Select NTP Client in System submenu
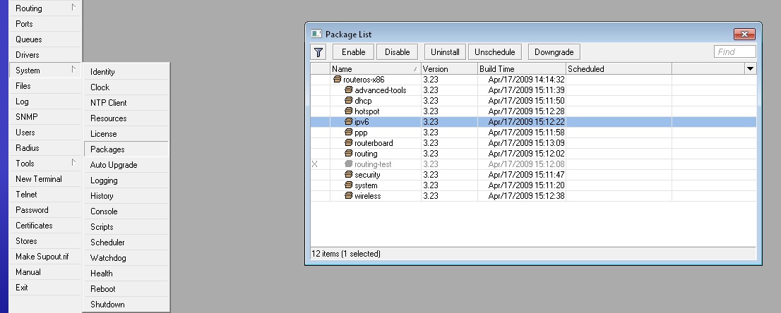Viewport: 781px width, 313px height. (126, 102)
